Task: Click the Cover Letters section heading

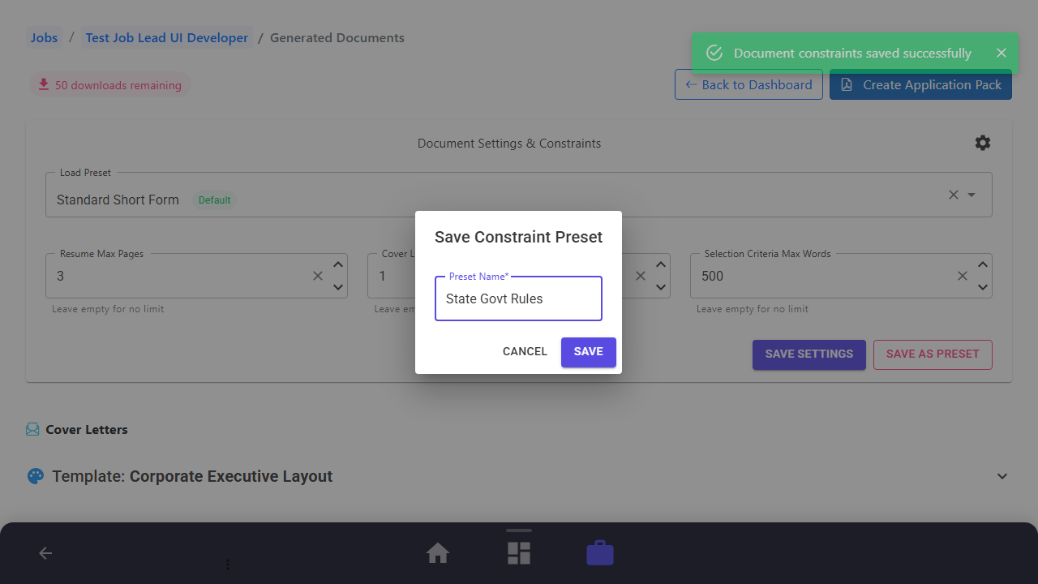Action: click(x=87, y=430)
